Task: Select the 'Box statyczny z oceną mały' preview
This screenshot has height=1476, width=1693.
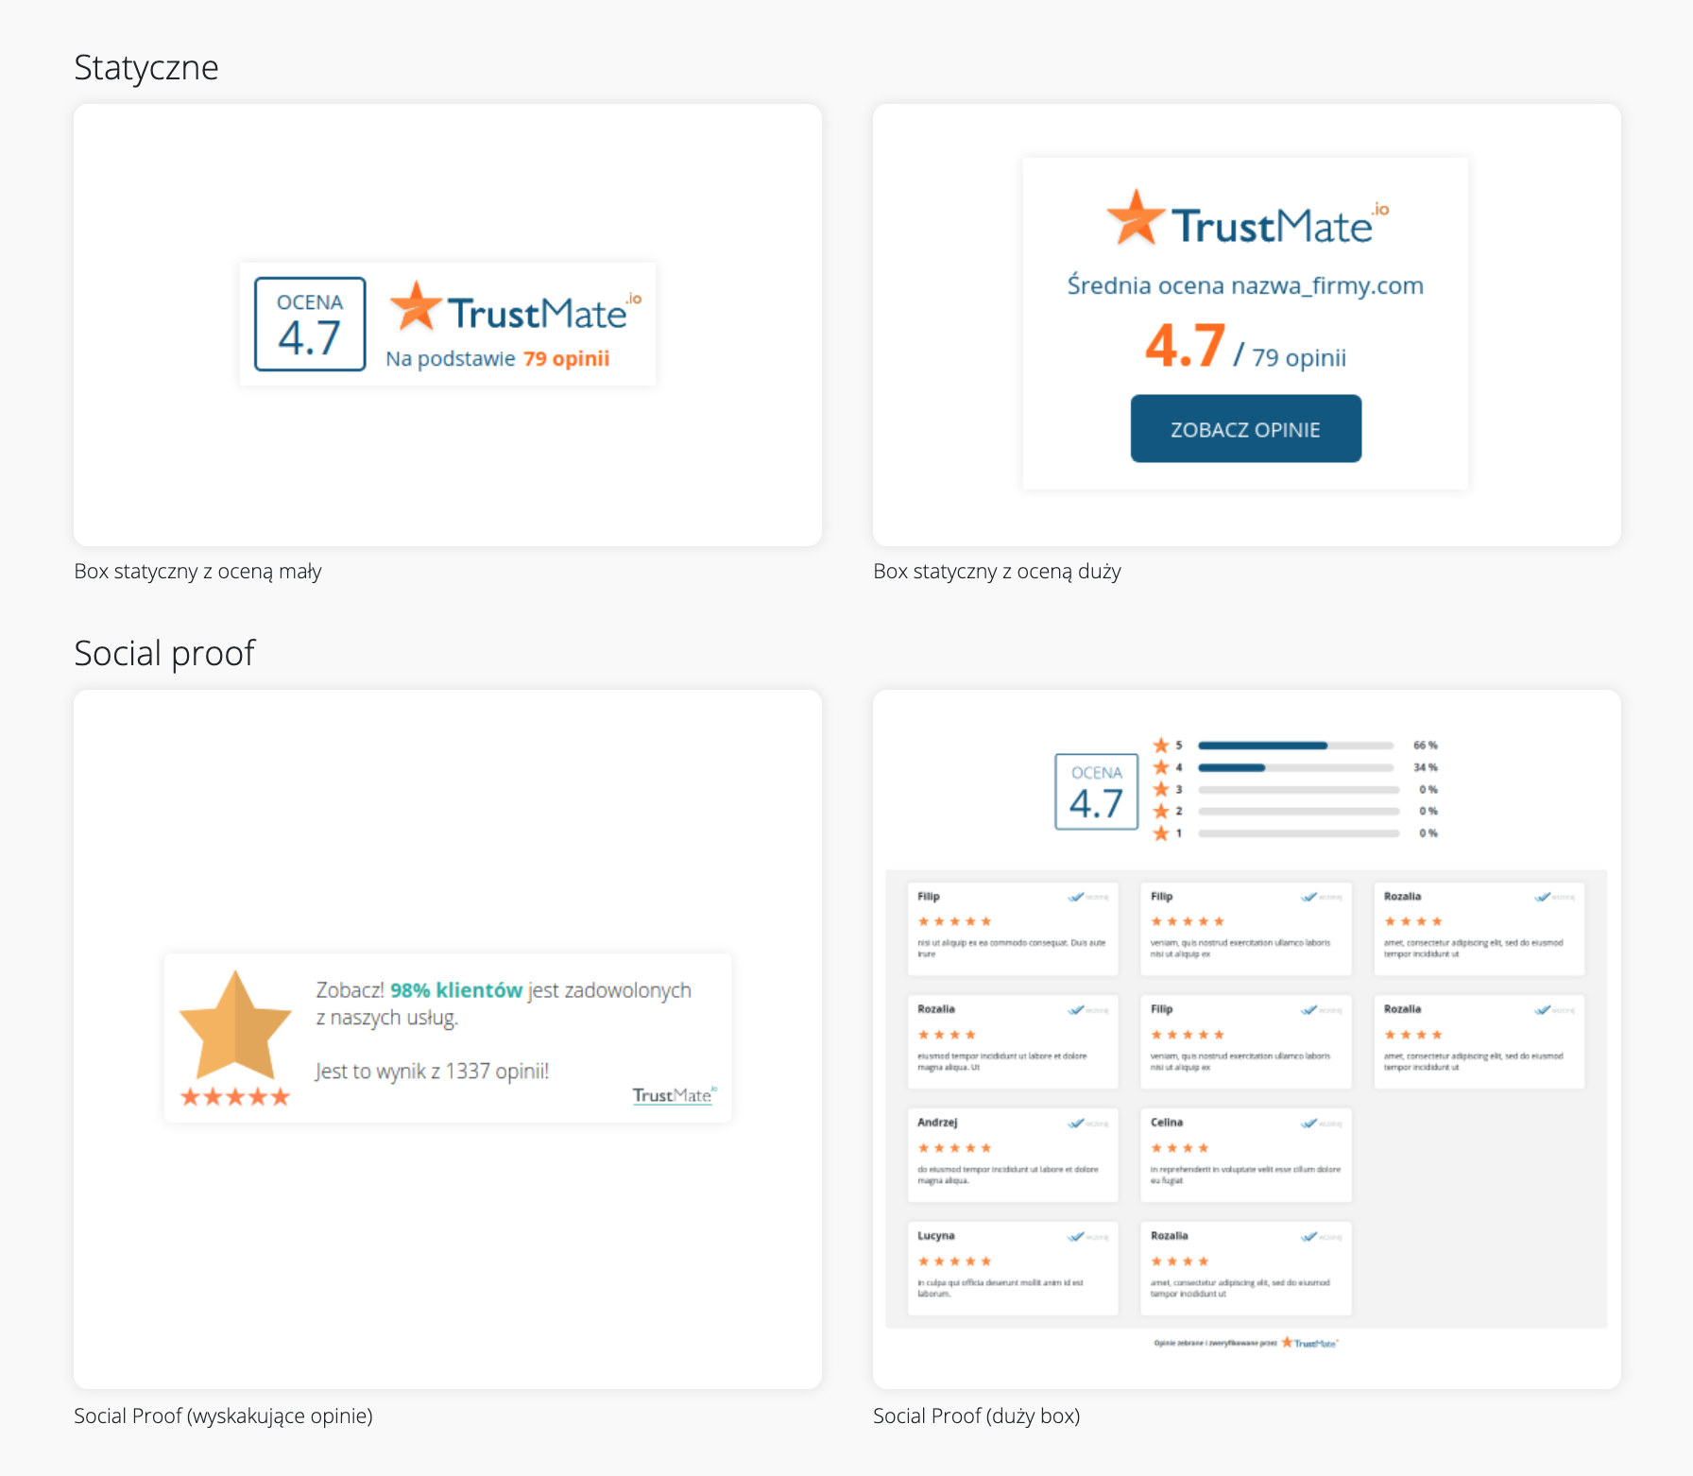Action: tap(447, 325)
